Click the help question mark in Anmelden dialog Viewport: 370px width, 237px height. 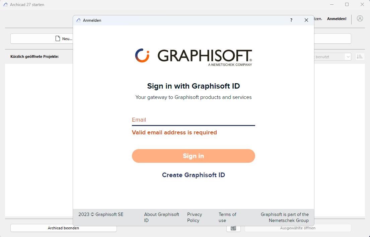(291, 20)
